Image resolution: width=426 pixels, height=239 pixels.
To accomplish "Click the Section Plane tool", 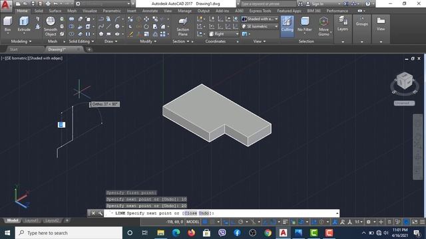I will tap(182, 27).
